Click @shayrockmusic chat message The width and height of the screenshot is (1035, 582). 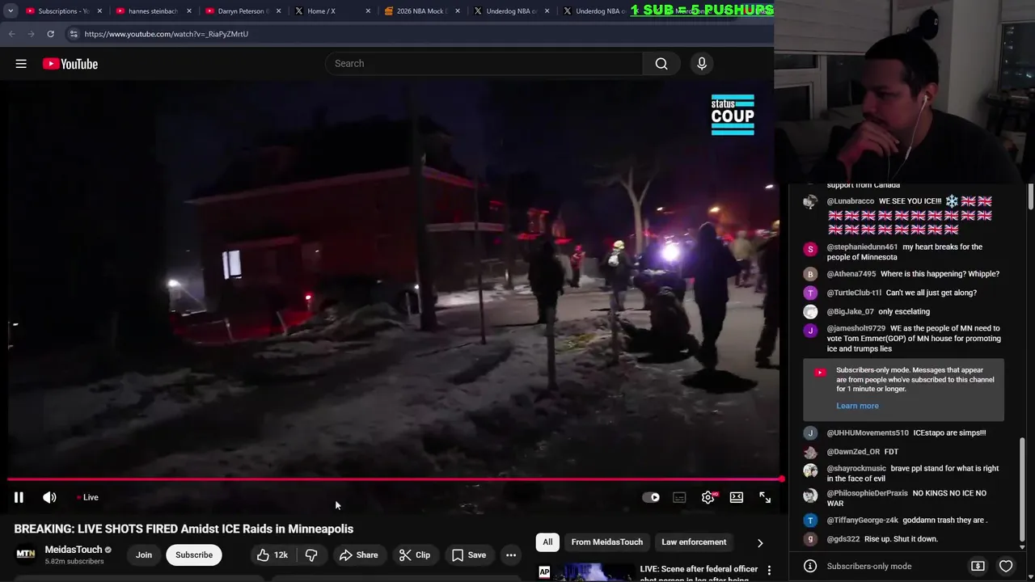pos(912,474)
